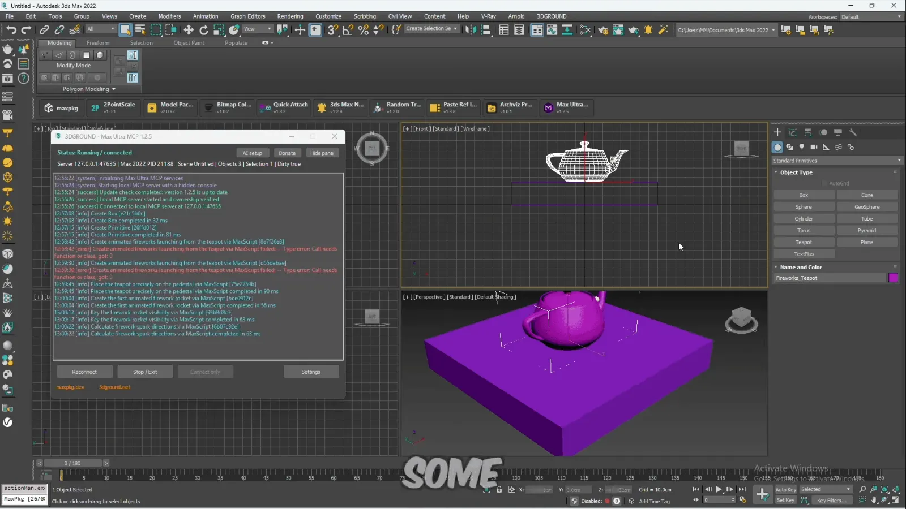Viewport: 906px width, 509px height.
Task: Open the Scripting menu
Action: coord(365,16)
